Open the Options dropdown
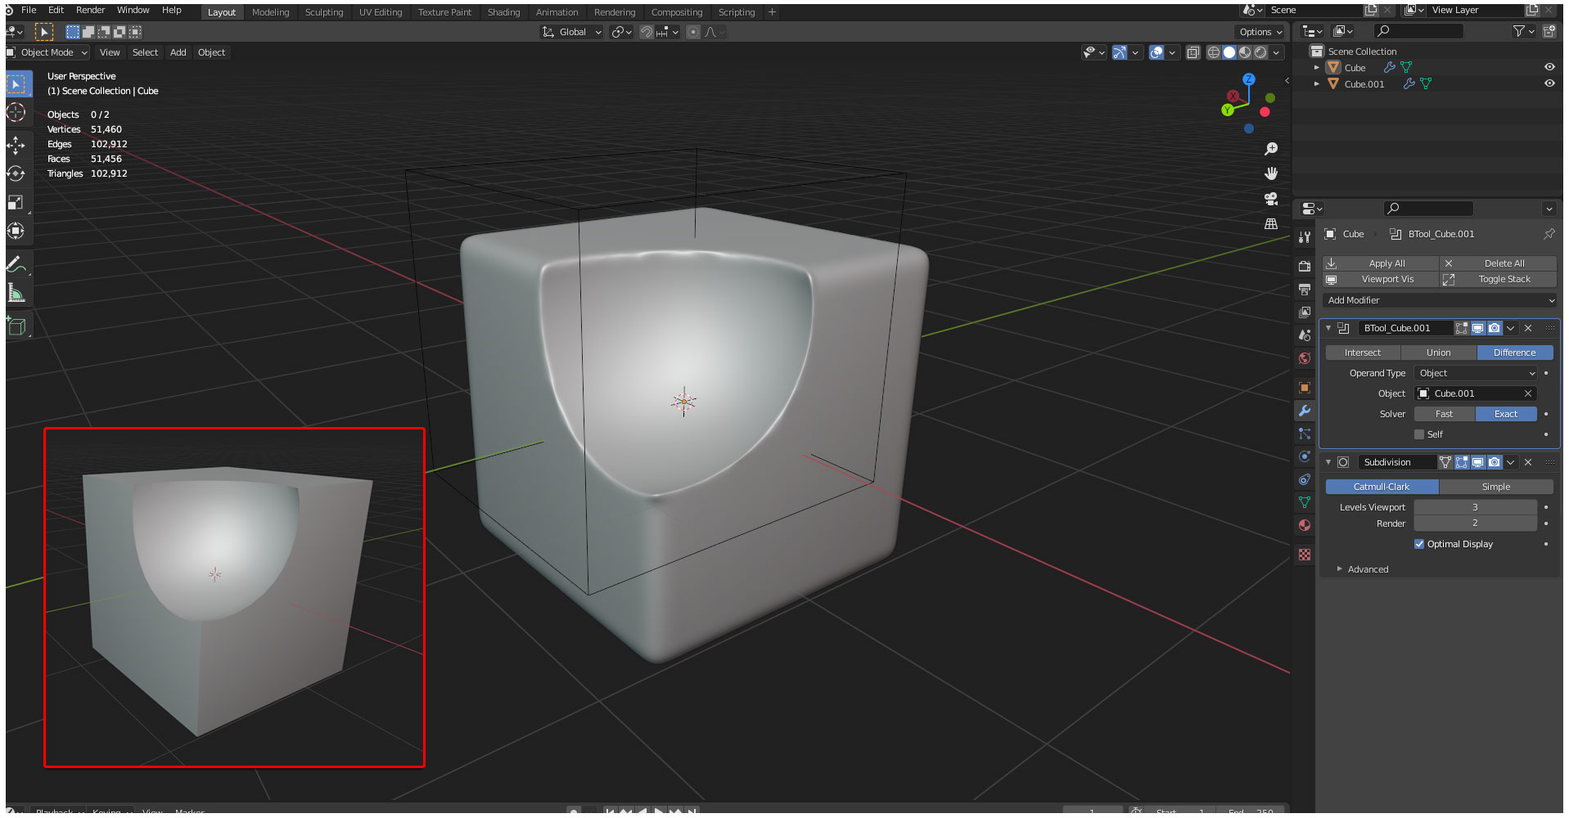The width and height of the screenshot is (1569, 818). tap(1260, 32)
